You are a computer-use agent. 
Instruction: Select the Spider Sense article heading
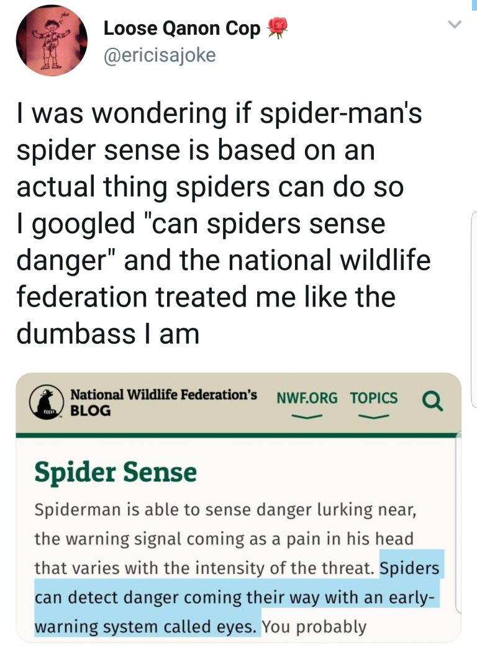(116, 473)
